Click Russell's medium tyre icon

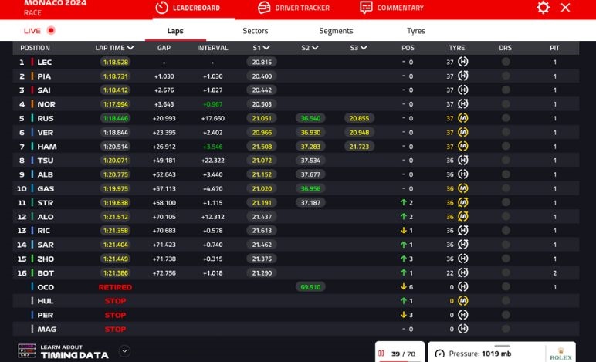(463, 119)
